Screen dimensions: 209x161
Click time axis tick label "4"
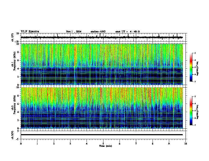pos(87,144)
